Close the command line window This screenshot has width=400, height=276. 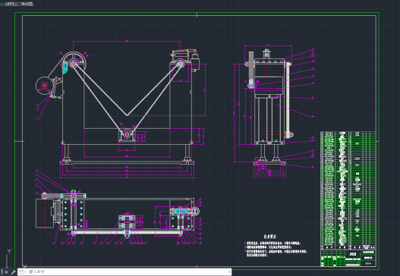(6, 272)
